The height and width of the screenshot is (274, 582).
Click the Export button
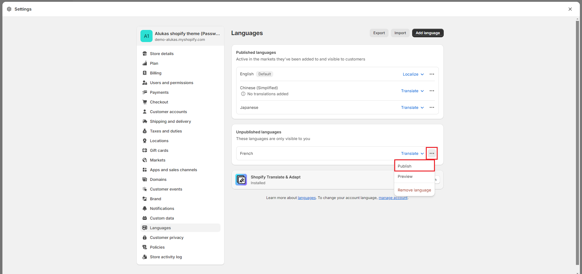[x=379, y=33]
